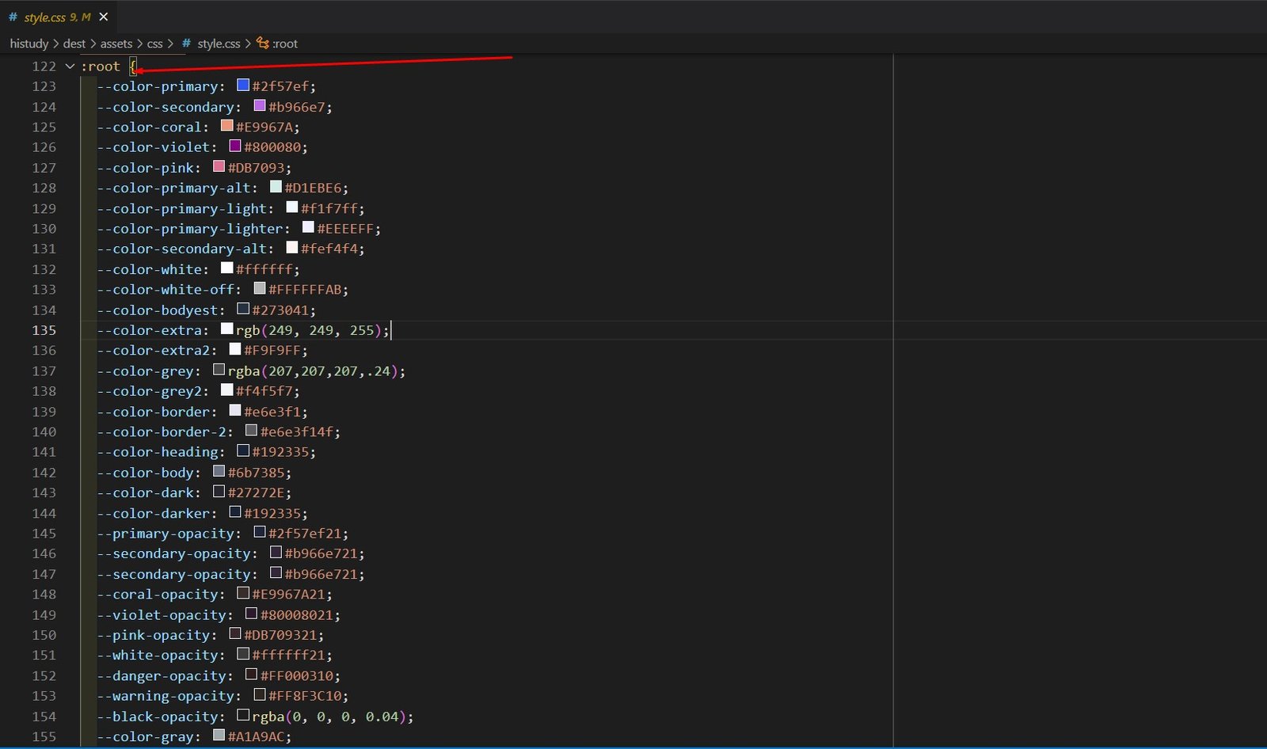Click the --color-heading swatch
The height and width of the screenshot is (749, 1267).
coord(243,450)
